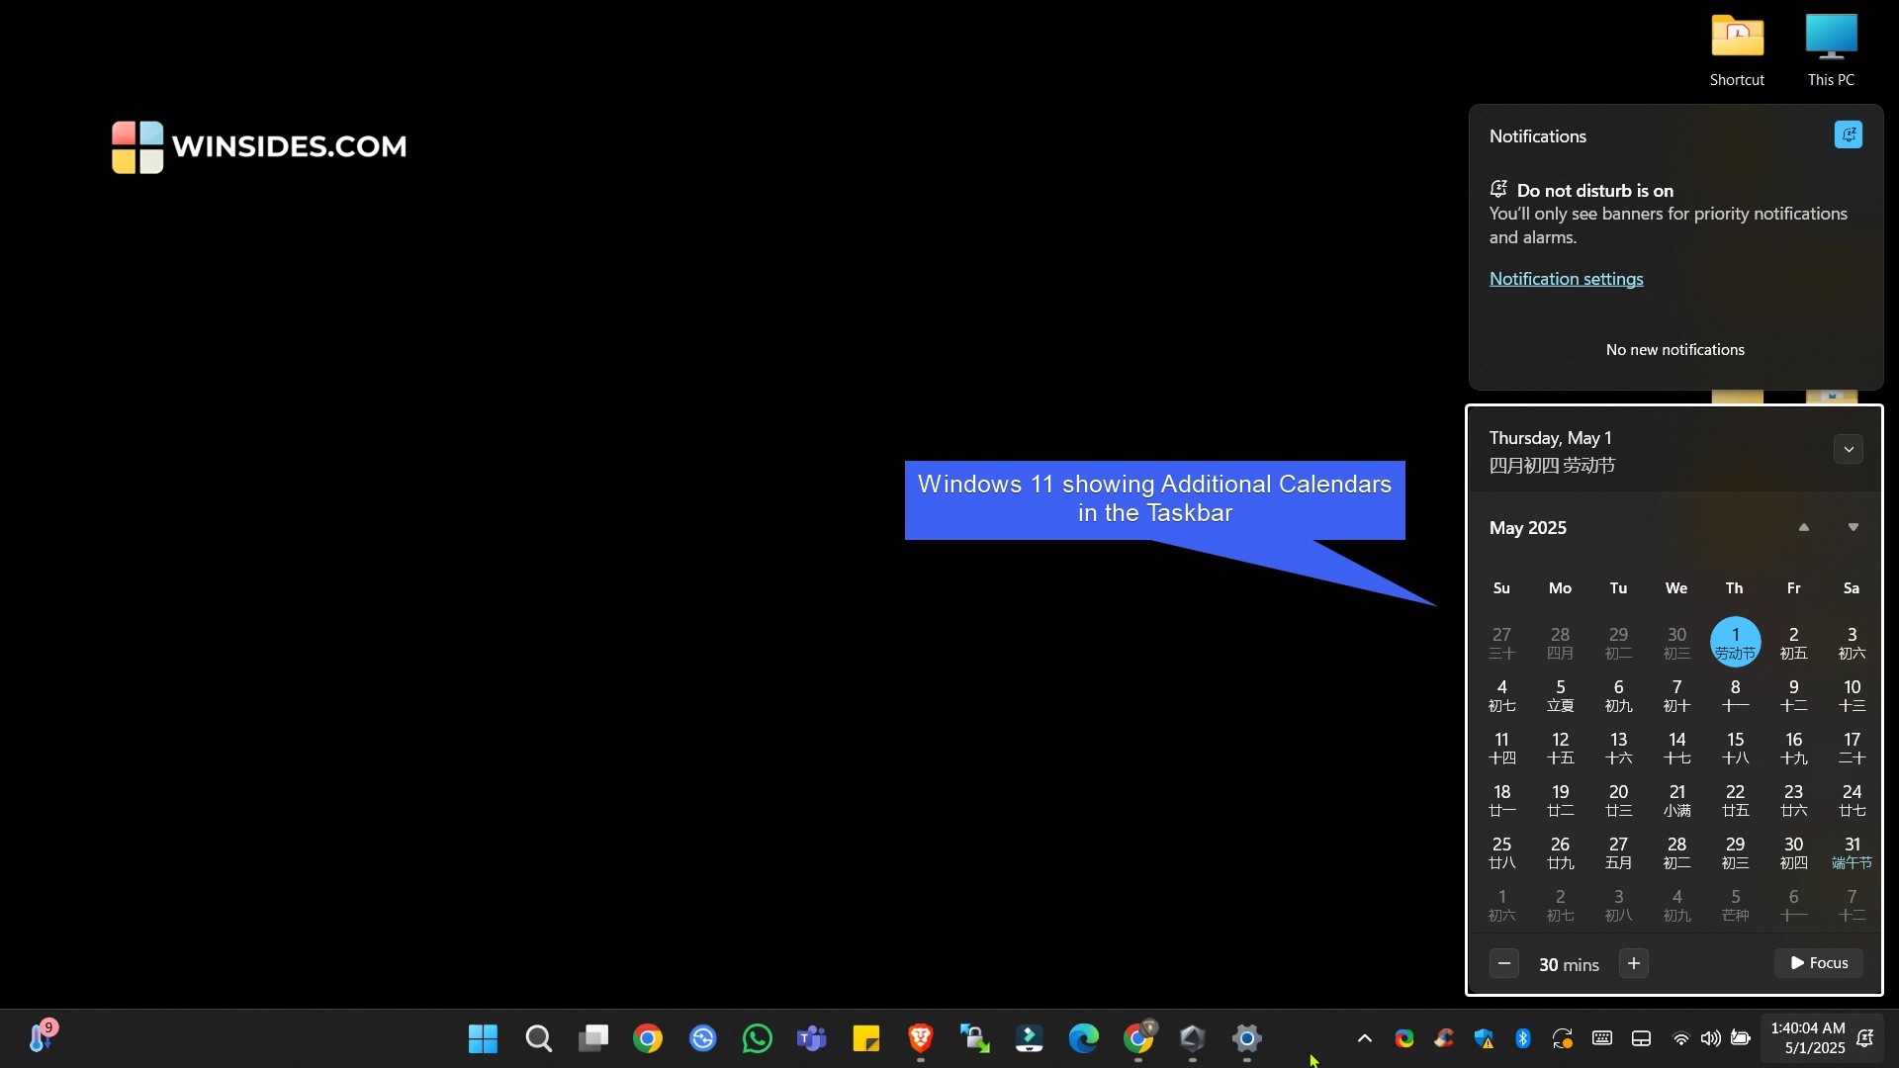Go to next month using the down arrow

[1852, 527]
